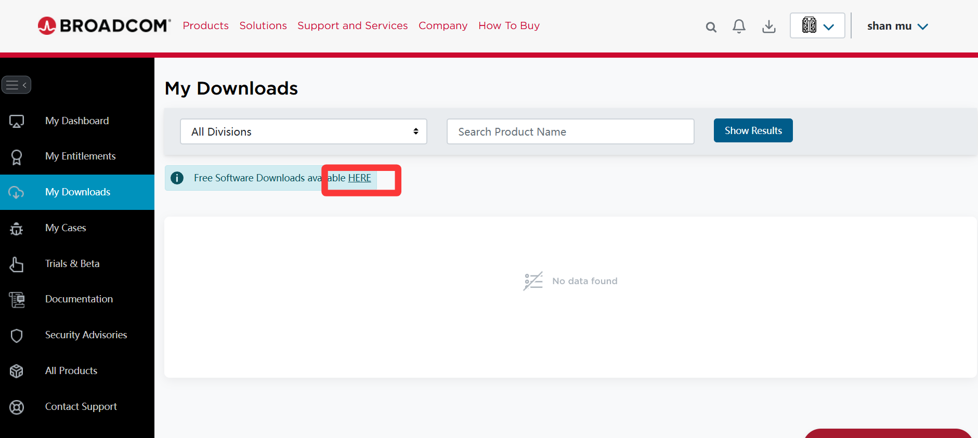This screenshot has height=438, width=978.
Task: Open the Company top menu
Action: coord(443,26)
